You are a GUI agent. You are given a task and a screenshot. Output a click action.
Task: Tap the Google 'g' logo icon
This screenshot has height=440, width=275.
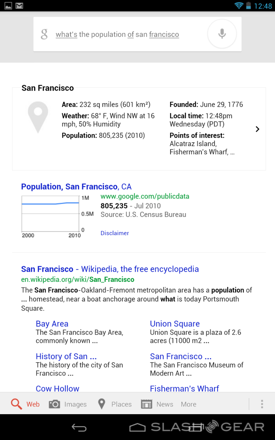click(x=44, y=34)
